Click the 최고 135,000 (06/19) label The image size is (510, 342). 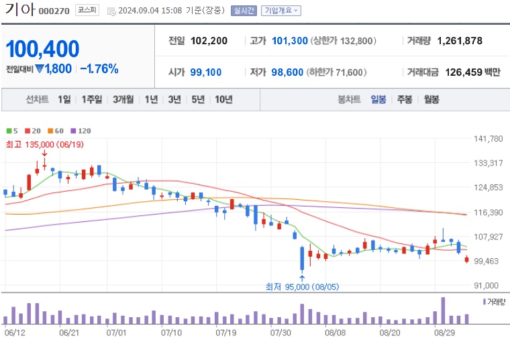(44, 144)
